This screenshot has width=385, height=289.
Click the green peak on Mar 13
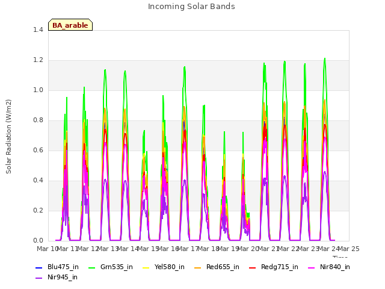click(x=105, y=70)
